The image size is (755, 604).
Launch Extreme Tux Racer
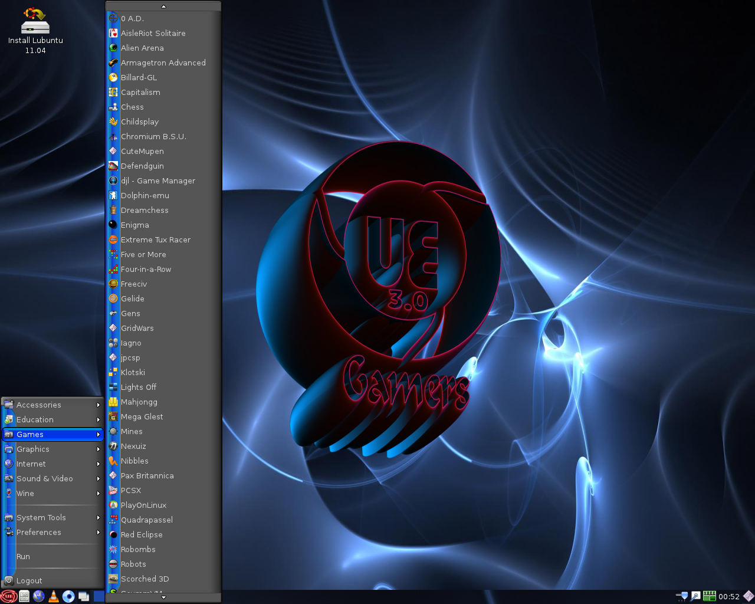coord(163,239)
